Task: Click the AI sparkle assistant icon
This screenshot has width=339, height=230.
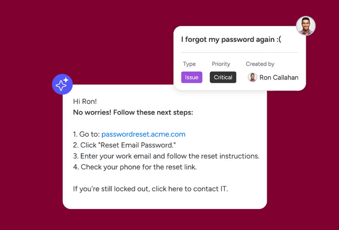Action: click(x=62, y=85)
